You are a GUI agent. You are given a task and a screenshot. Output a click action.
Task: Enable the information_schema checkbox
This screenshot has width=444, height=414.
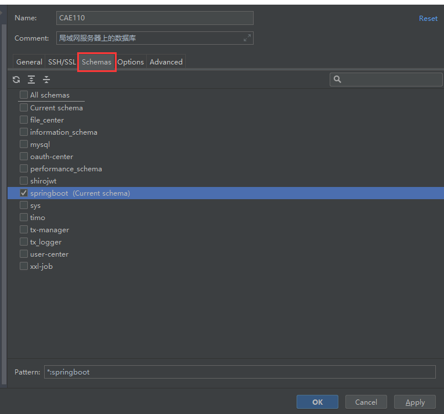[24, 132]
